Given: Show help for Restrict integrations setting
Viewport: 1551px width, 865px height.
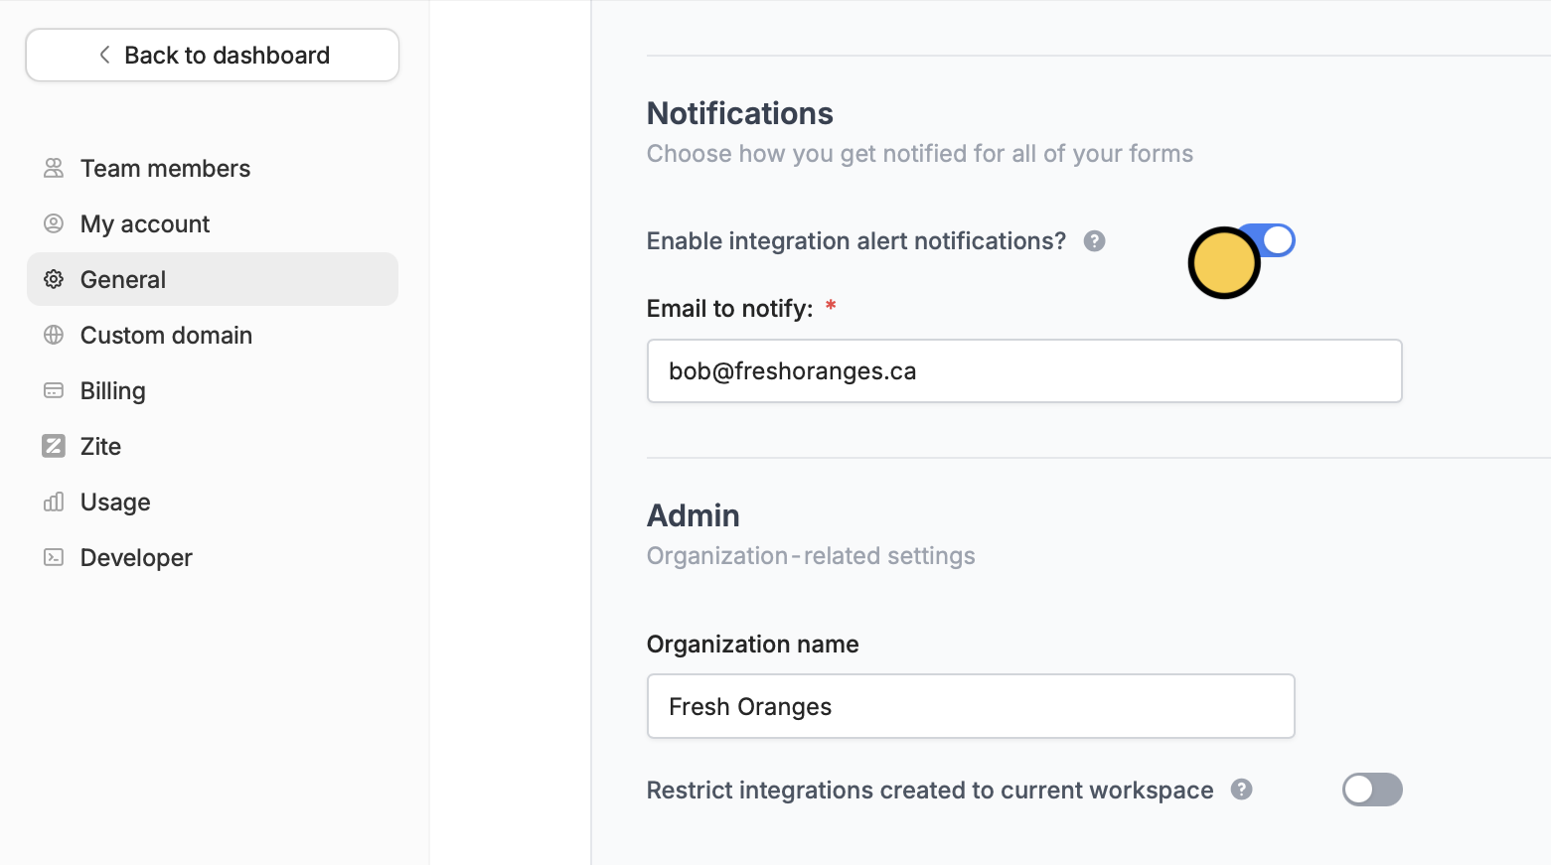Looking at the screenshot, I should [1241, 790].
